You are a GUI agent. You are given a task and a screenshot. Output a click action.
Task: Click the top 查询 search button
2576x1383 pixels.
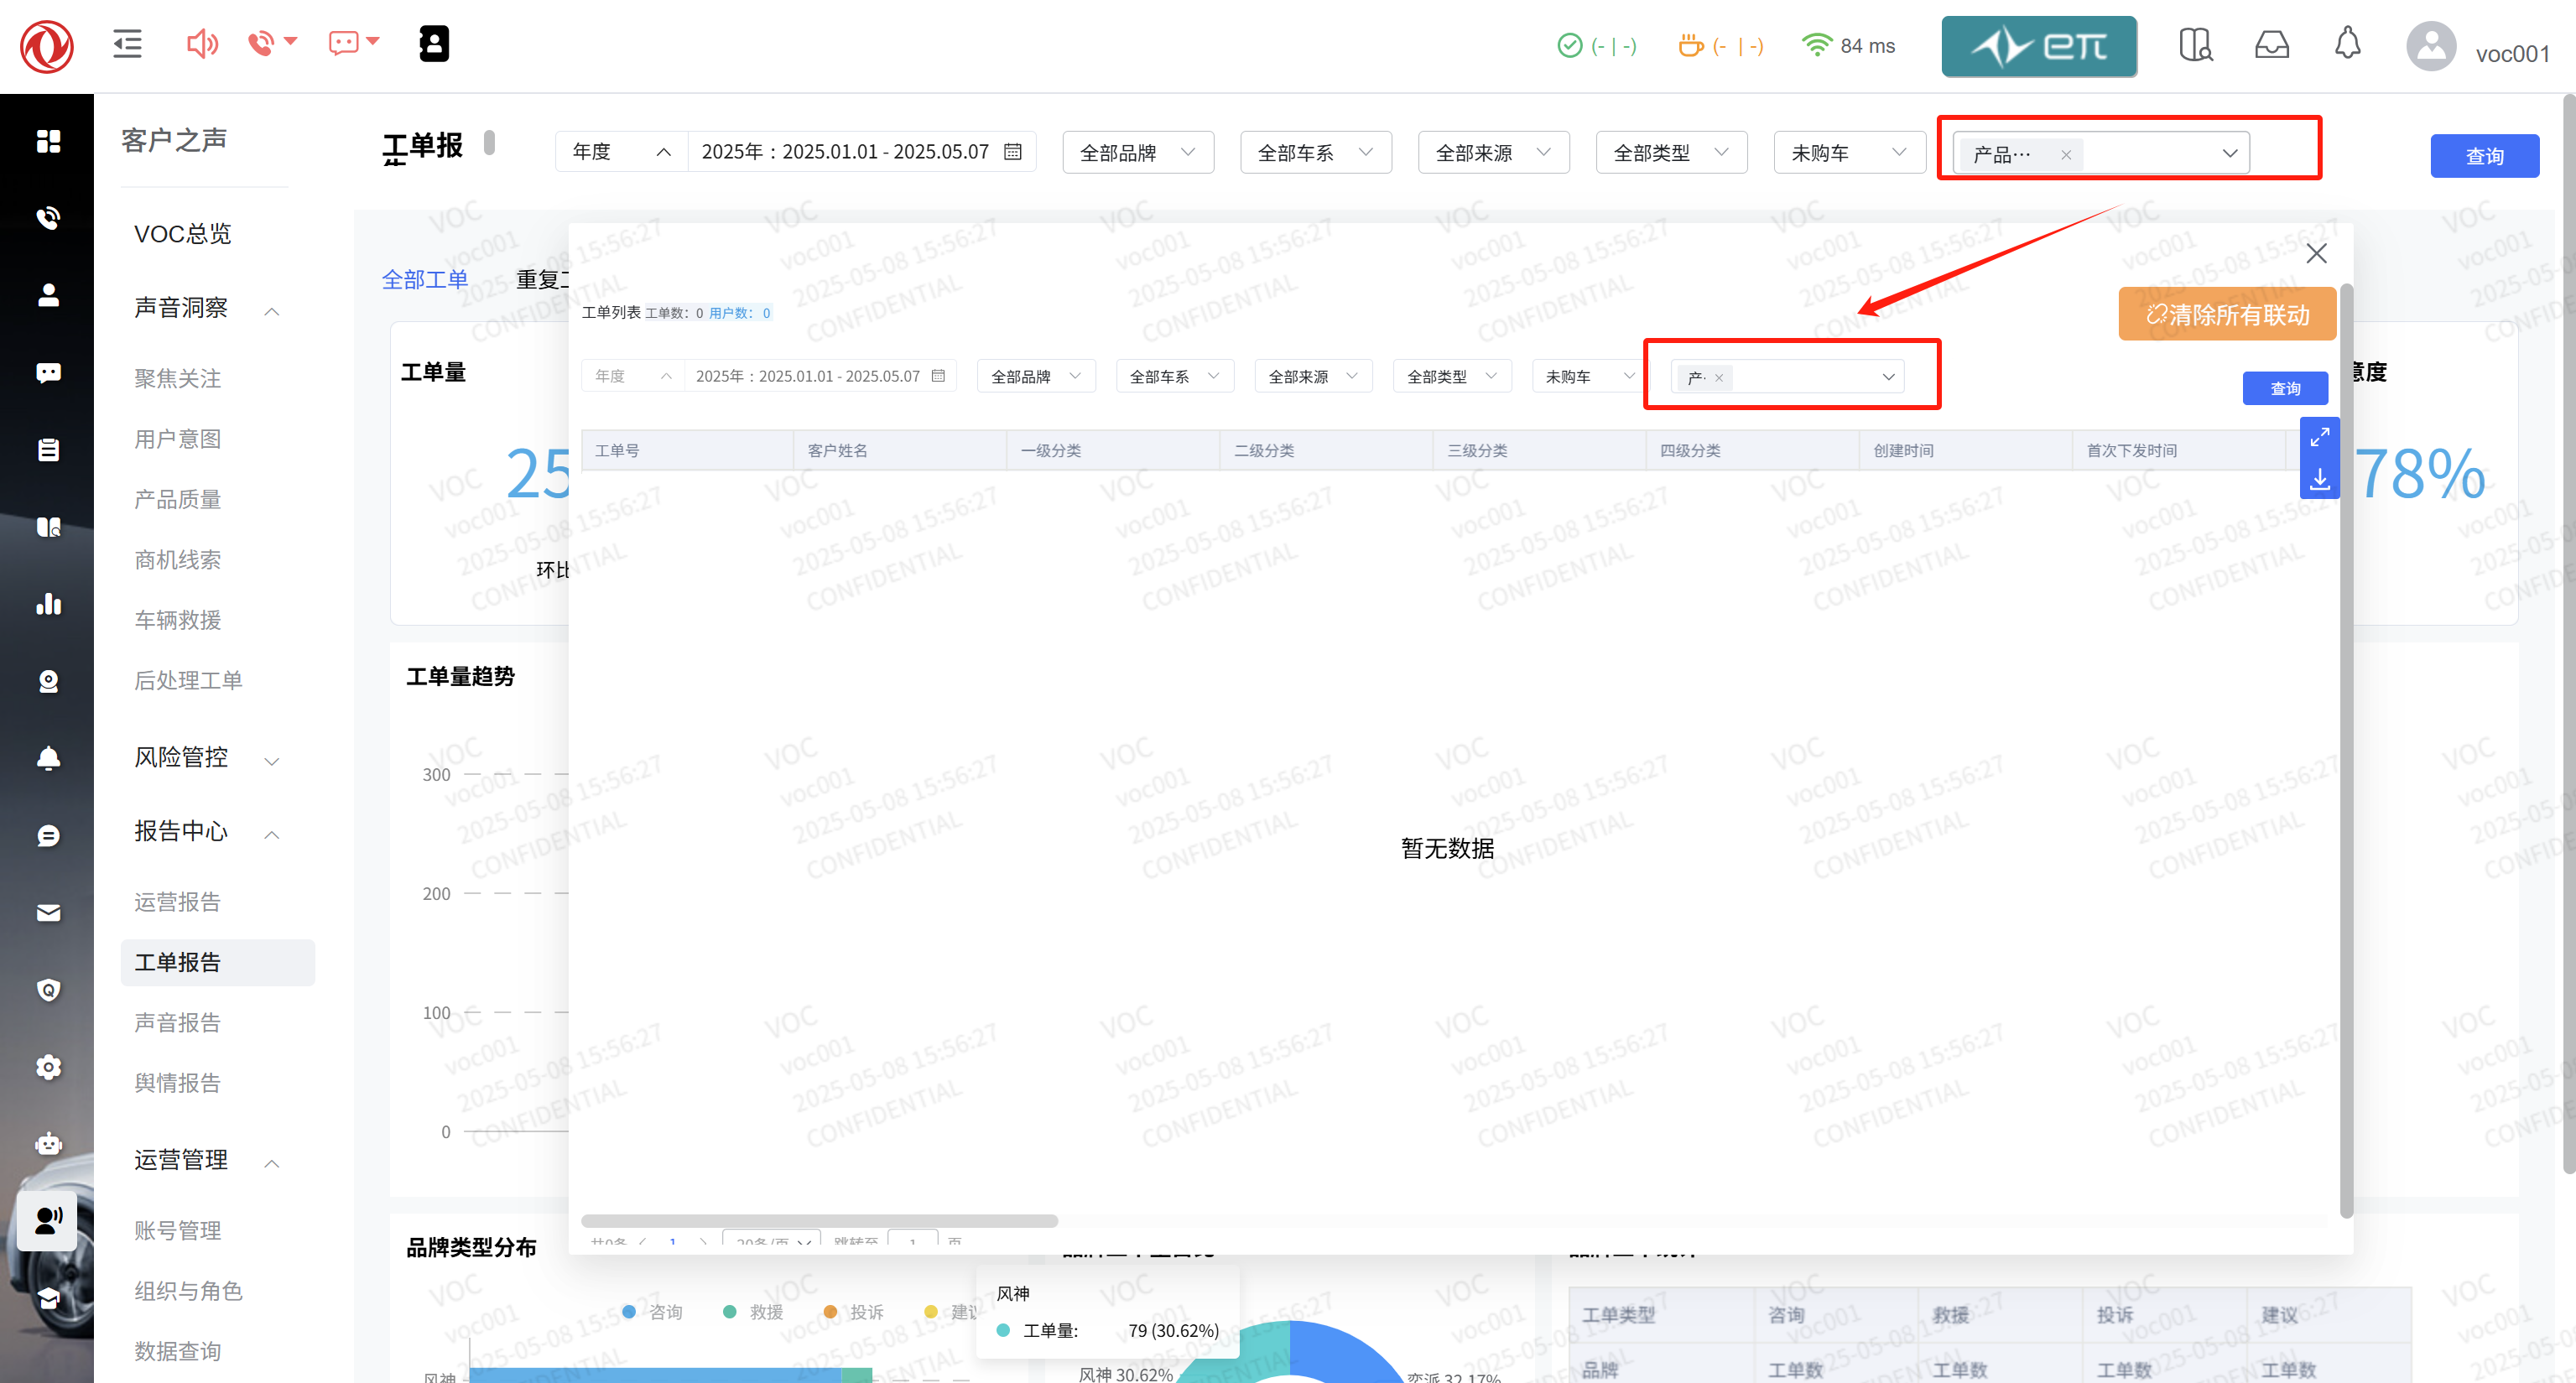[x=2484, y=156]
